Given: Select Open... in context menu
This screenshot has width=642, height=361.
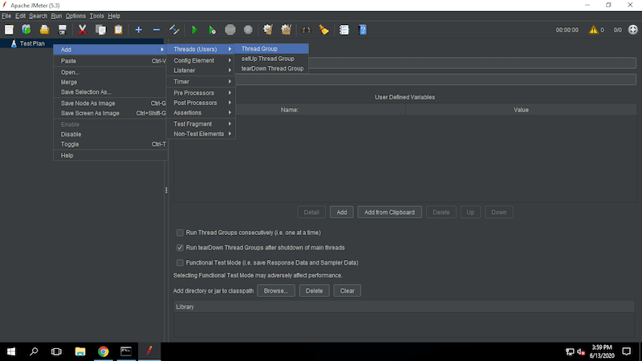Looking at the screenshot, I should [x=111, y=72].
